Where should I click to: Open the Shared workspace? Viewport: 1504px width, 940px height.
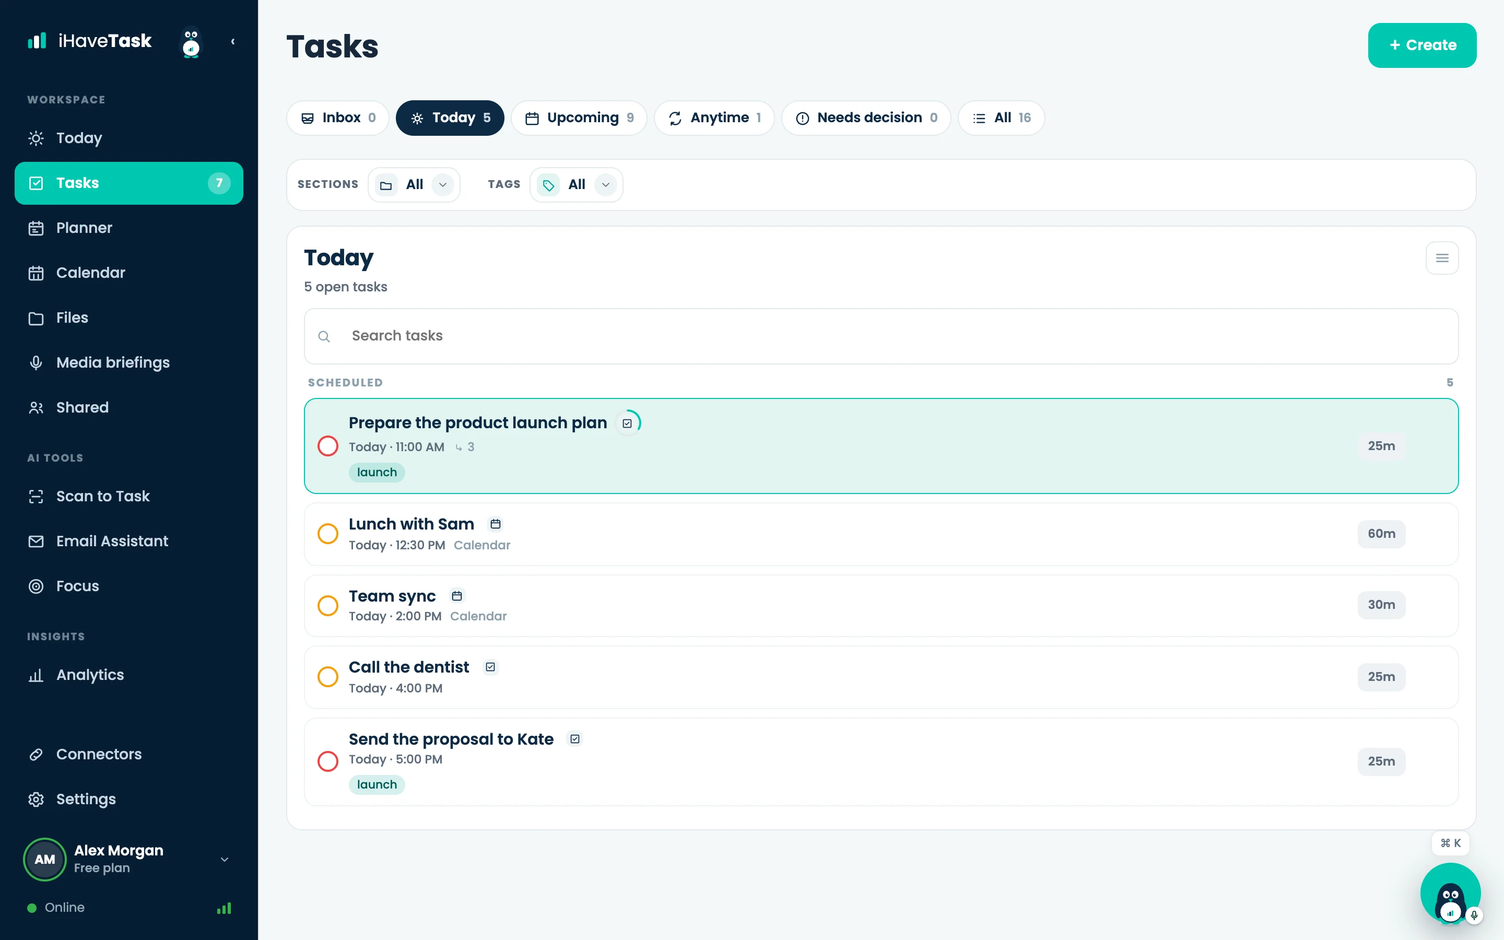coord(128,407)
